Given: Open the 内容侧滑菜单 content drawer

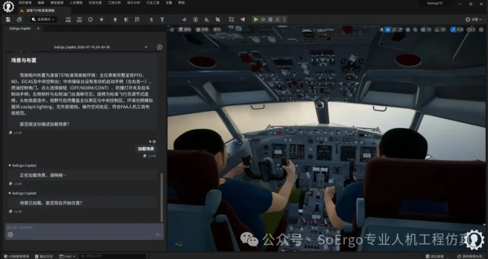Looking at the screenshot, I should coord(17,256).
